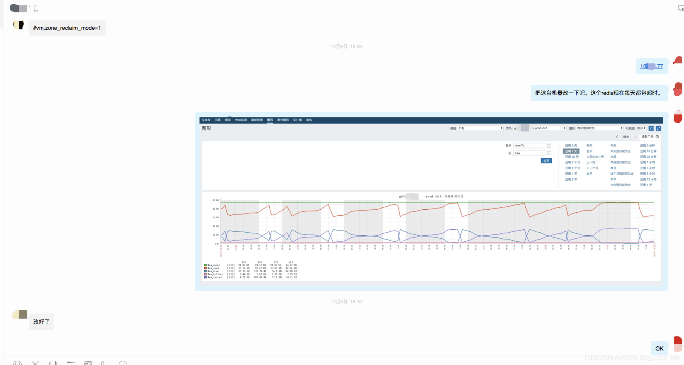Select the 还剩 15 分钟 time range link

point(648,151)
